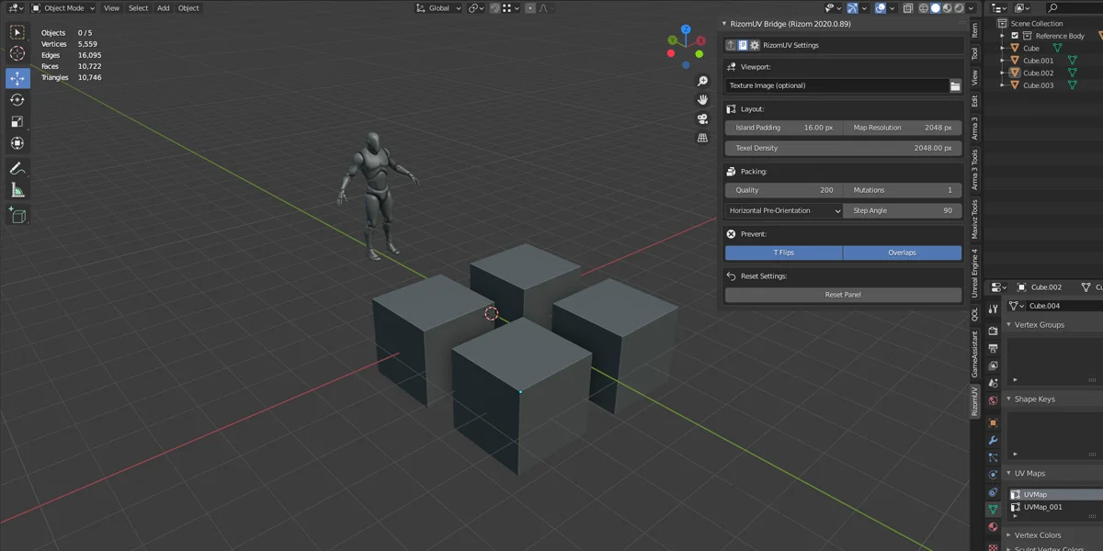The height and width of the screenshot is (551, 1103).
Task: Open Modifier Properties with the wrench icon
Action: click(992, 440)
